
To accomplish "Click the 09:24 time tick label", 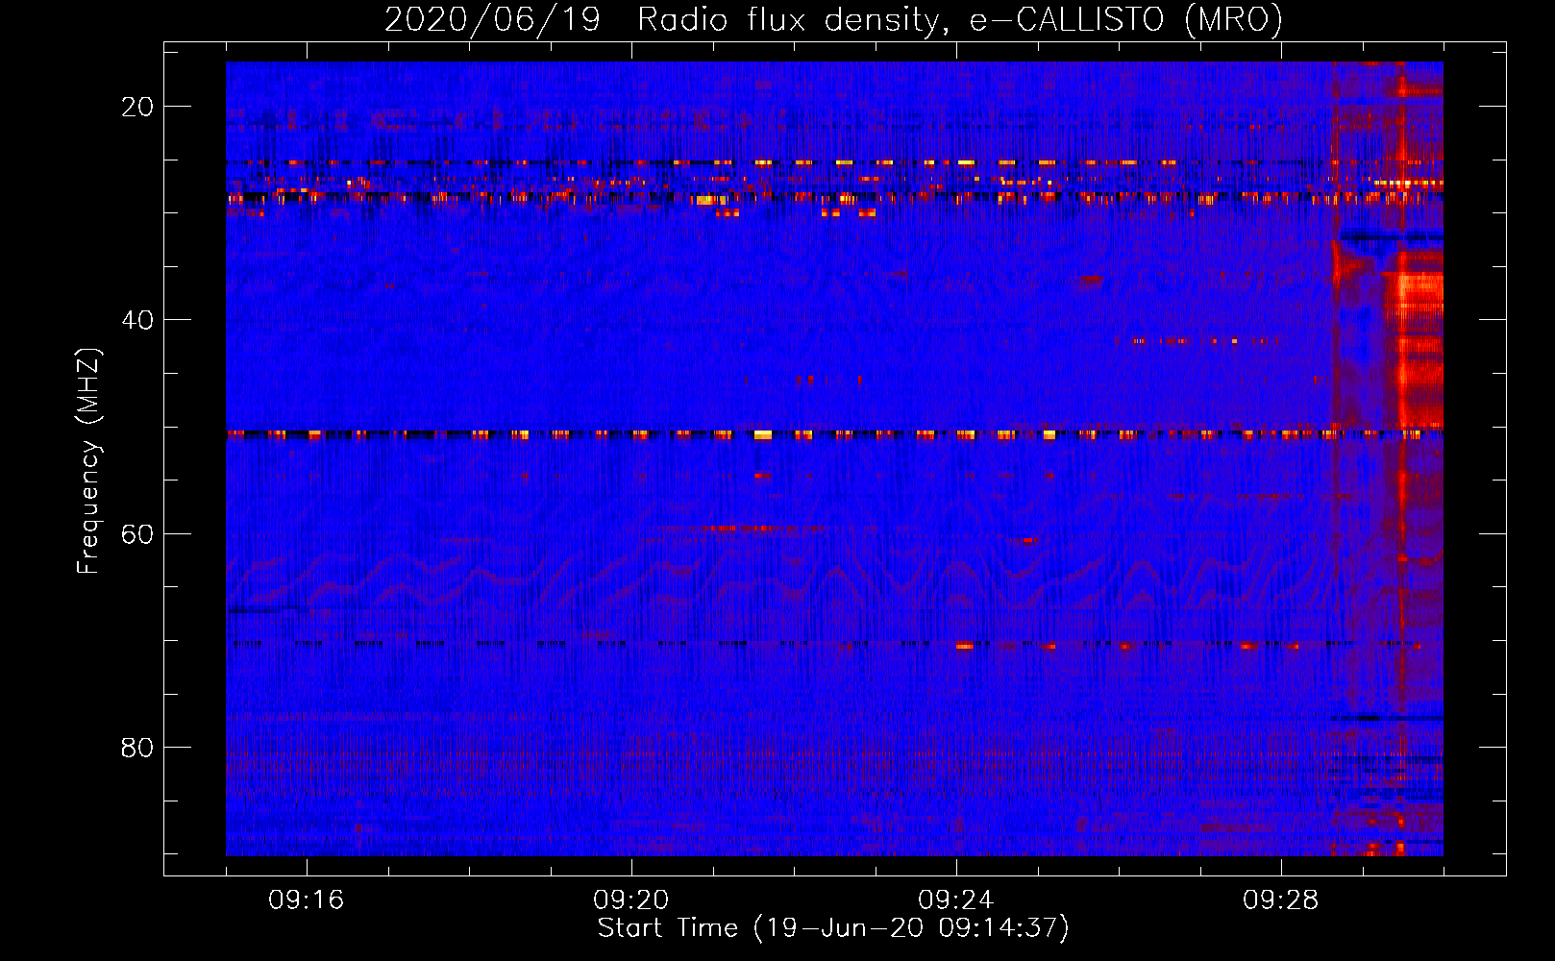I will 955,900.
